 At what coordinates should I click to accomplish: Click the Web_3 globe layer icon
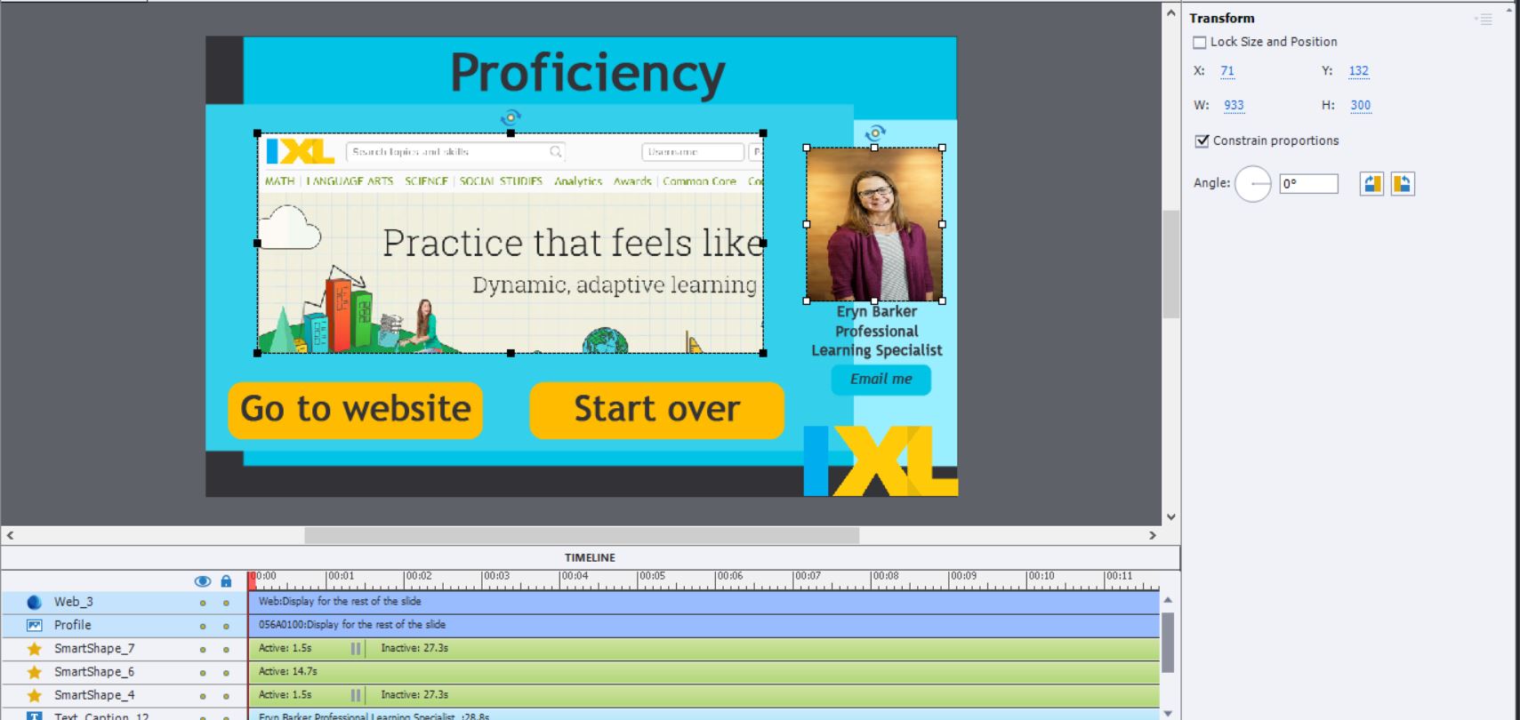tap(35, 602)
